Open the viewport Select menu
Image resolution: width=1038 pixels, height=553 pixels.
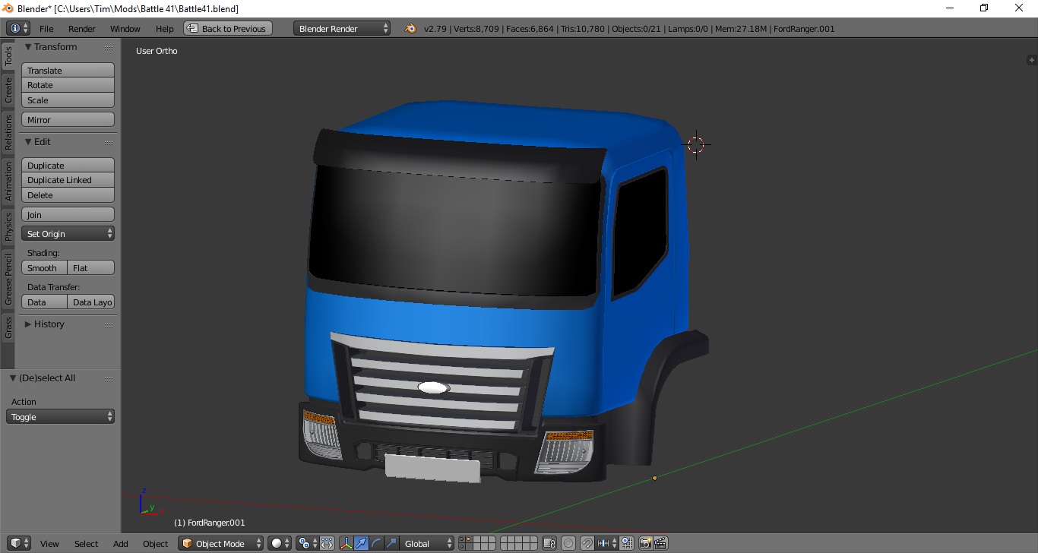[86, 543]
